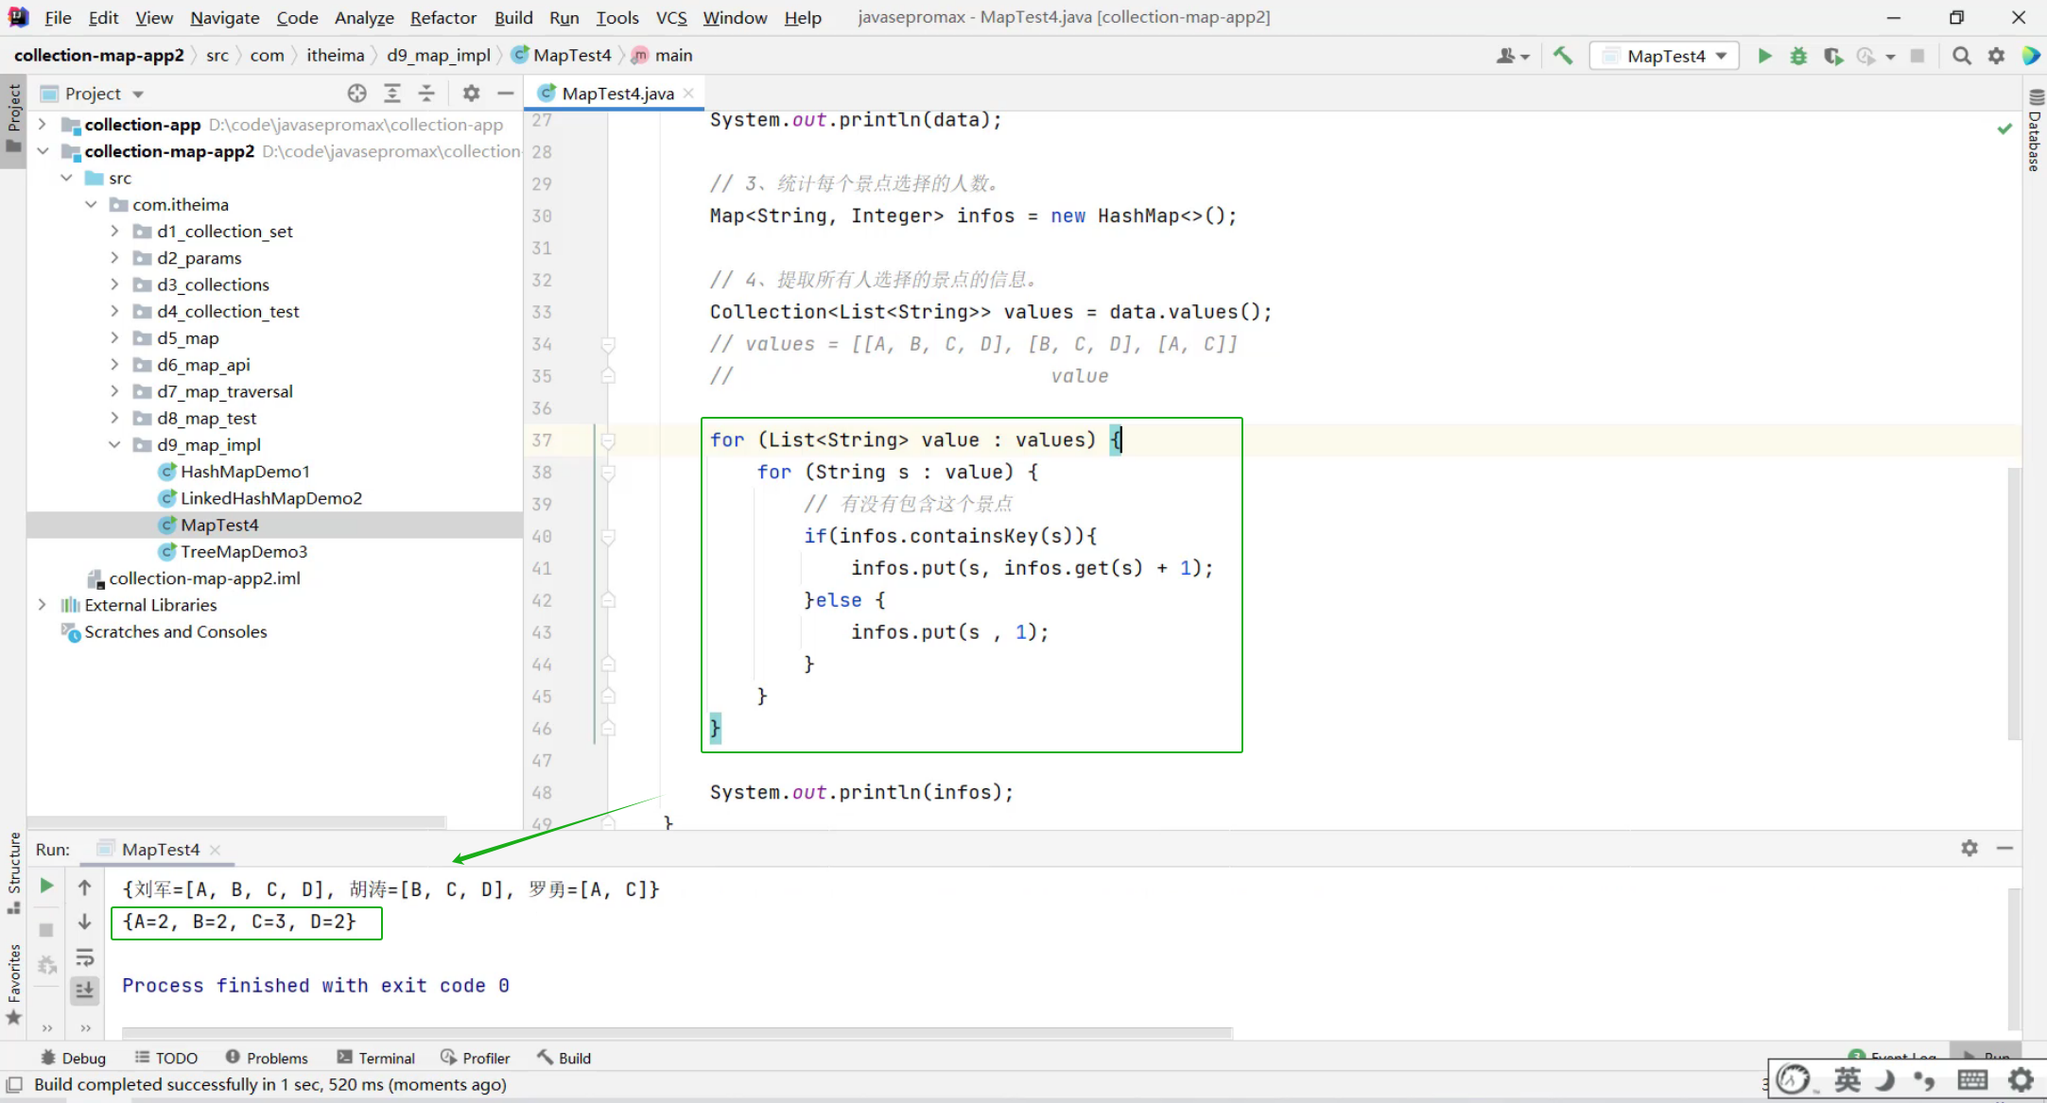Click the Build project hammer icon
The width and height of the screenshot is (2047, 1103).
1563,56
